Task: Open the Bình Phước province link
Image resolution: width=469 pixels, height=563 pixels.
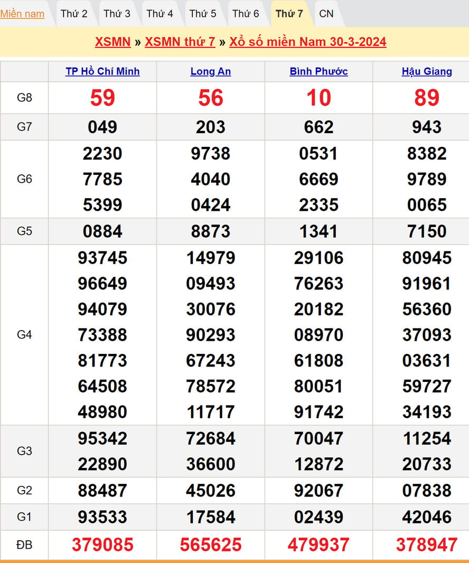Action: tap(318, 71)
